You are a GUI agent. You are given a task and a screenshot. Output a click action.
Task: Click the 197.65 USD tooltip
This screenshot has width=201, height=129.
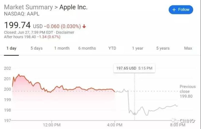[134, 68]
